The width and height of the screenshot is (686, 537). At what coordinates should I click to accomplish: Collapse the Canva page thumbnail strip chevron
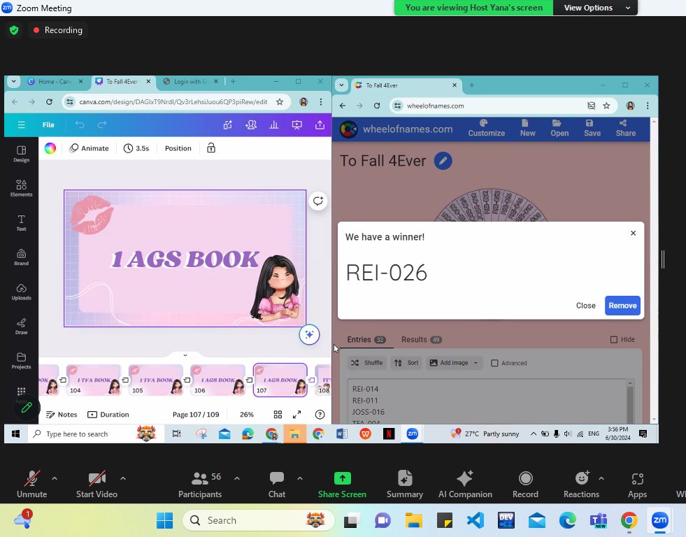coord(185,355)
